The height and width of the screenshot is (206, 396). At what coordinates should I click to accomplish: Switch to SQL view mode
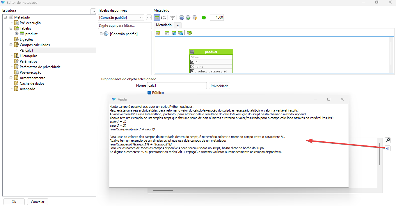[164, 17]
